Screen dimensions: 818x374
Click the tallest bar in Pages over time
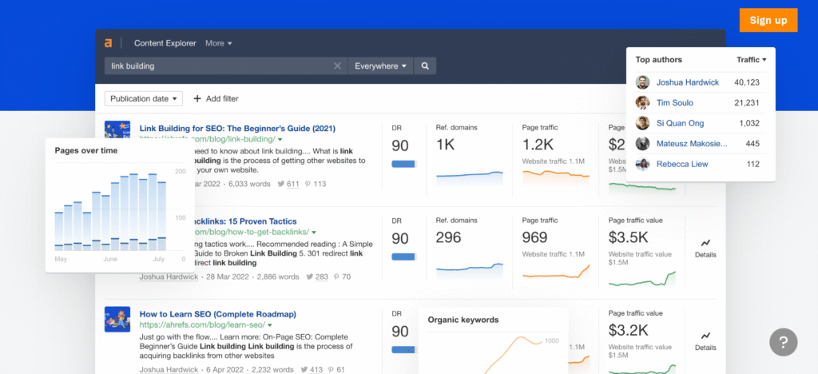coord(134,213)
